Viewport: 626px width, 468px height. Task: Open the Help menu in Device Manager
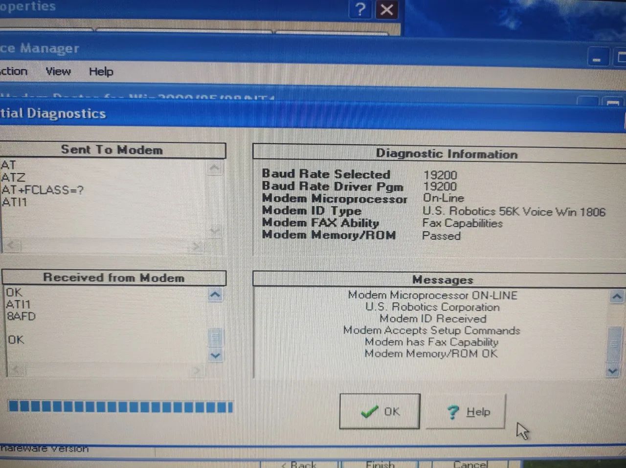point(101,71)
